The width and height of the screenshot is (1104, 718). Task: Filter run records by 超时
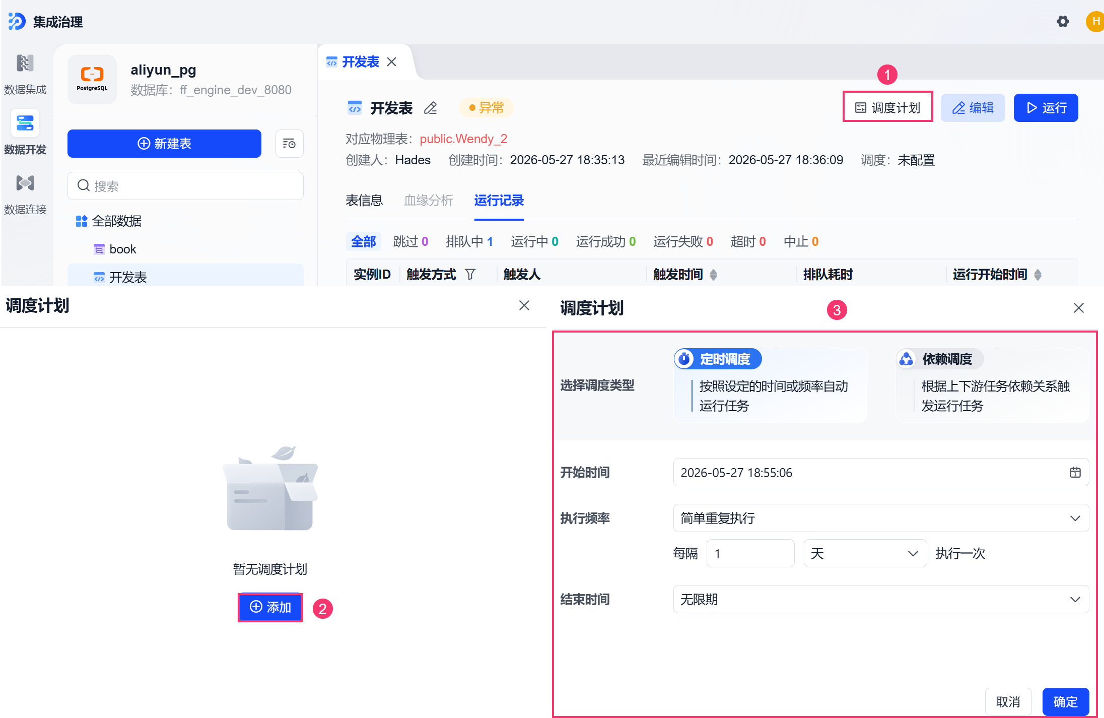coord(748,241)
